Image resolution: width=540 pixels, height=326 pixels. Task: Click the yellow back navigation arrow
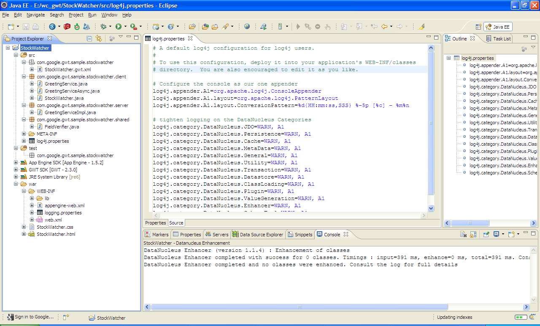pos(384,27)
